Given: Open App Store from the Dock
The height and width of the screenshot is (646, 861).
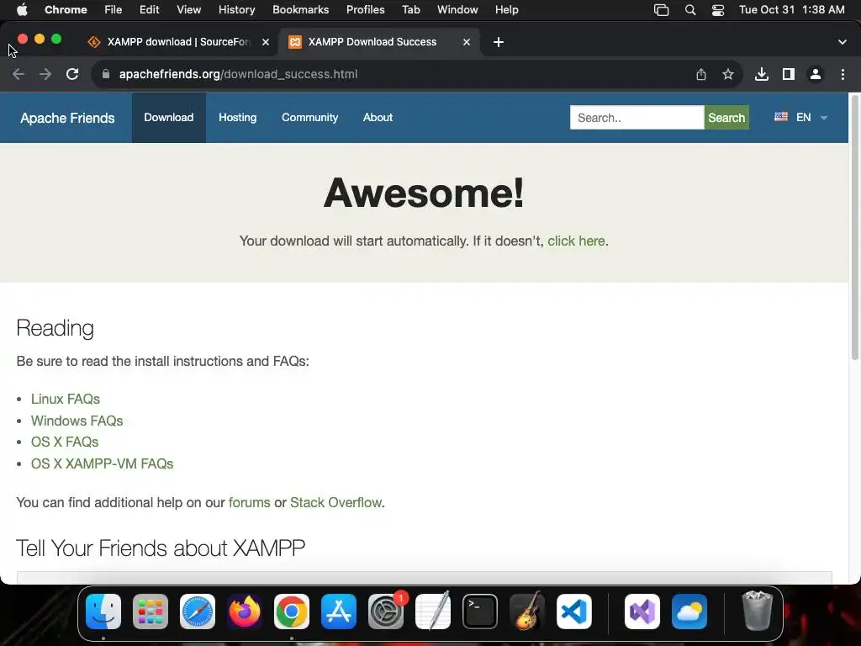Looking at the screenshot, I should [339, 612].
